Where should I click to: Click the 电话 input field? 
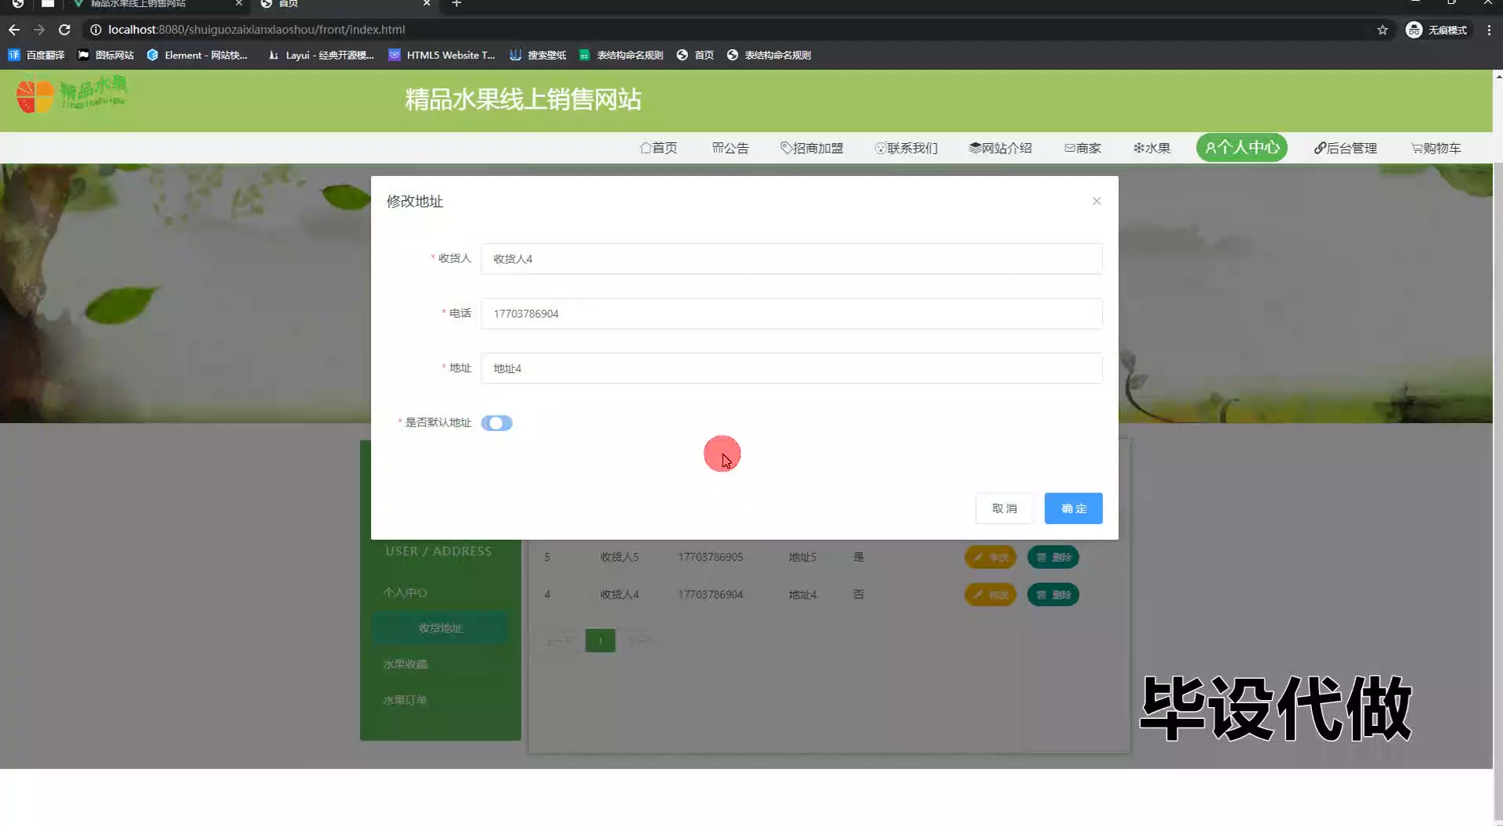pos(791,314)
